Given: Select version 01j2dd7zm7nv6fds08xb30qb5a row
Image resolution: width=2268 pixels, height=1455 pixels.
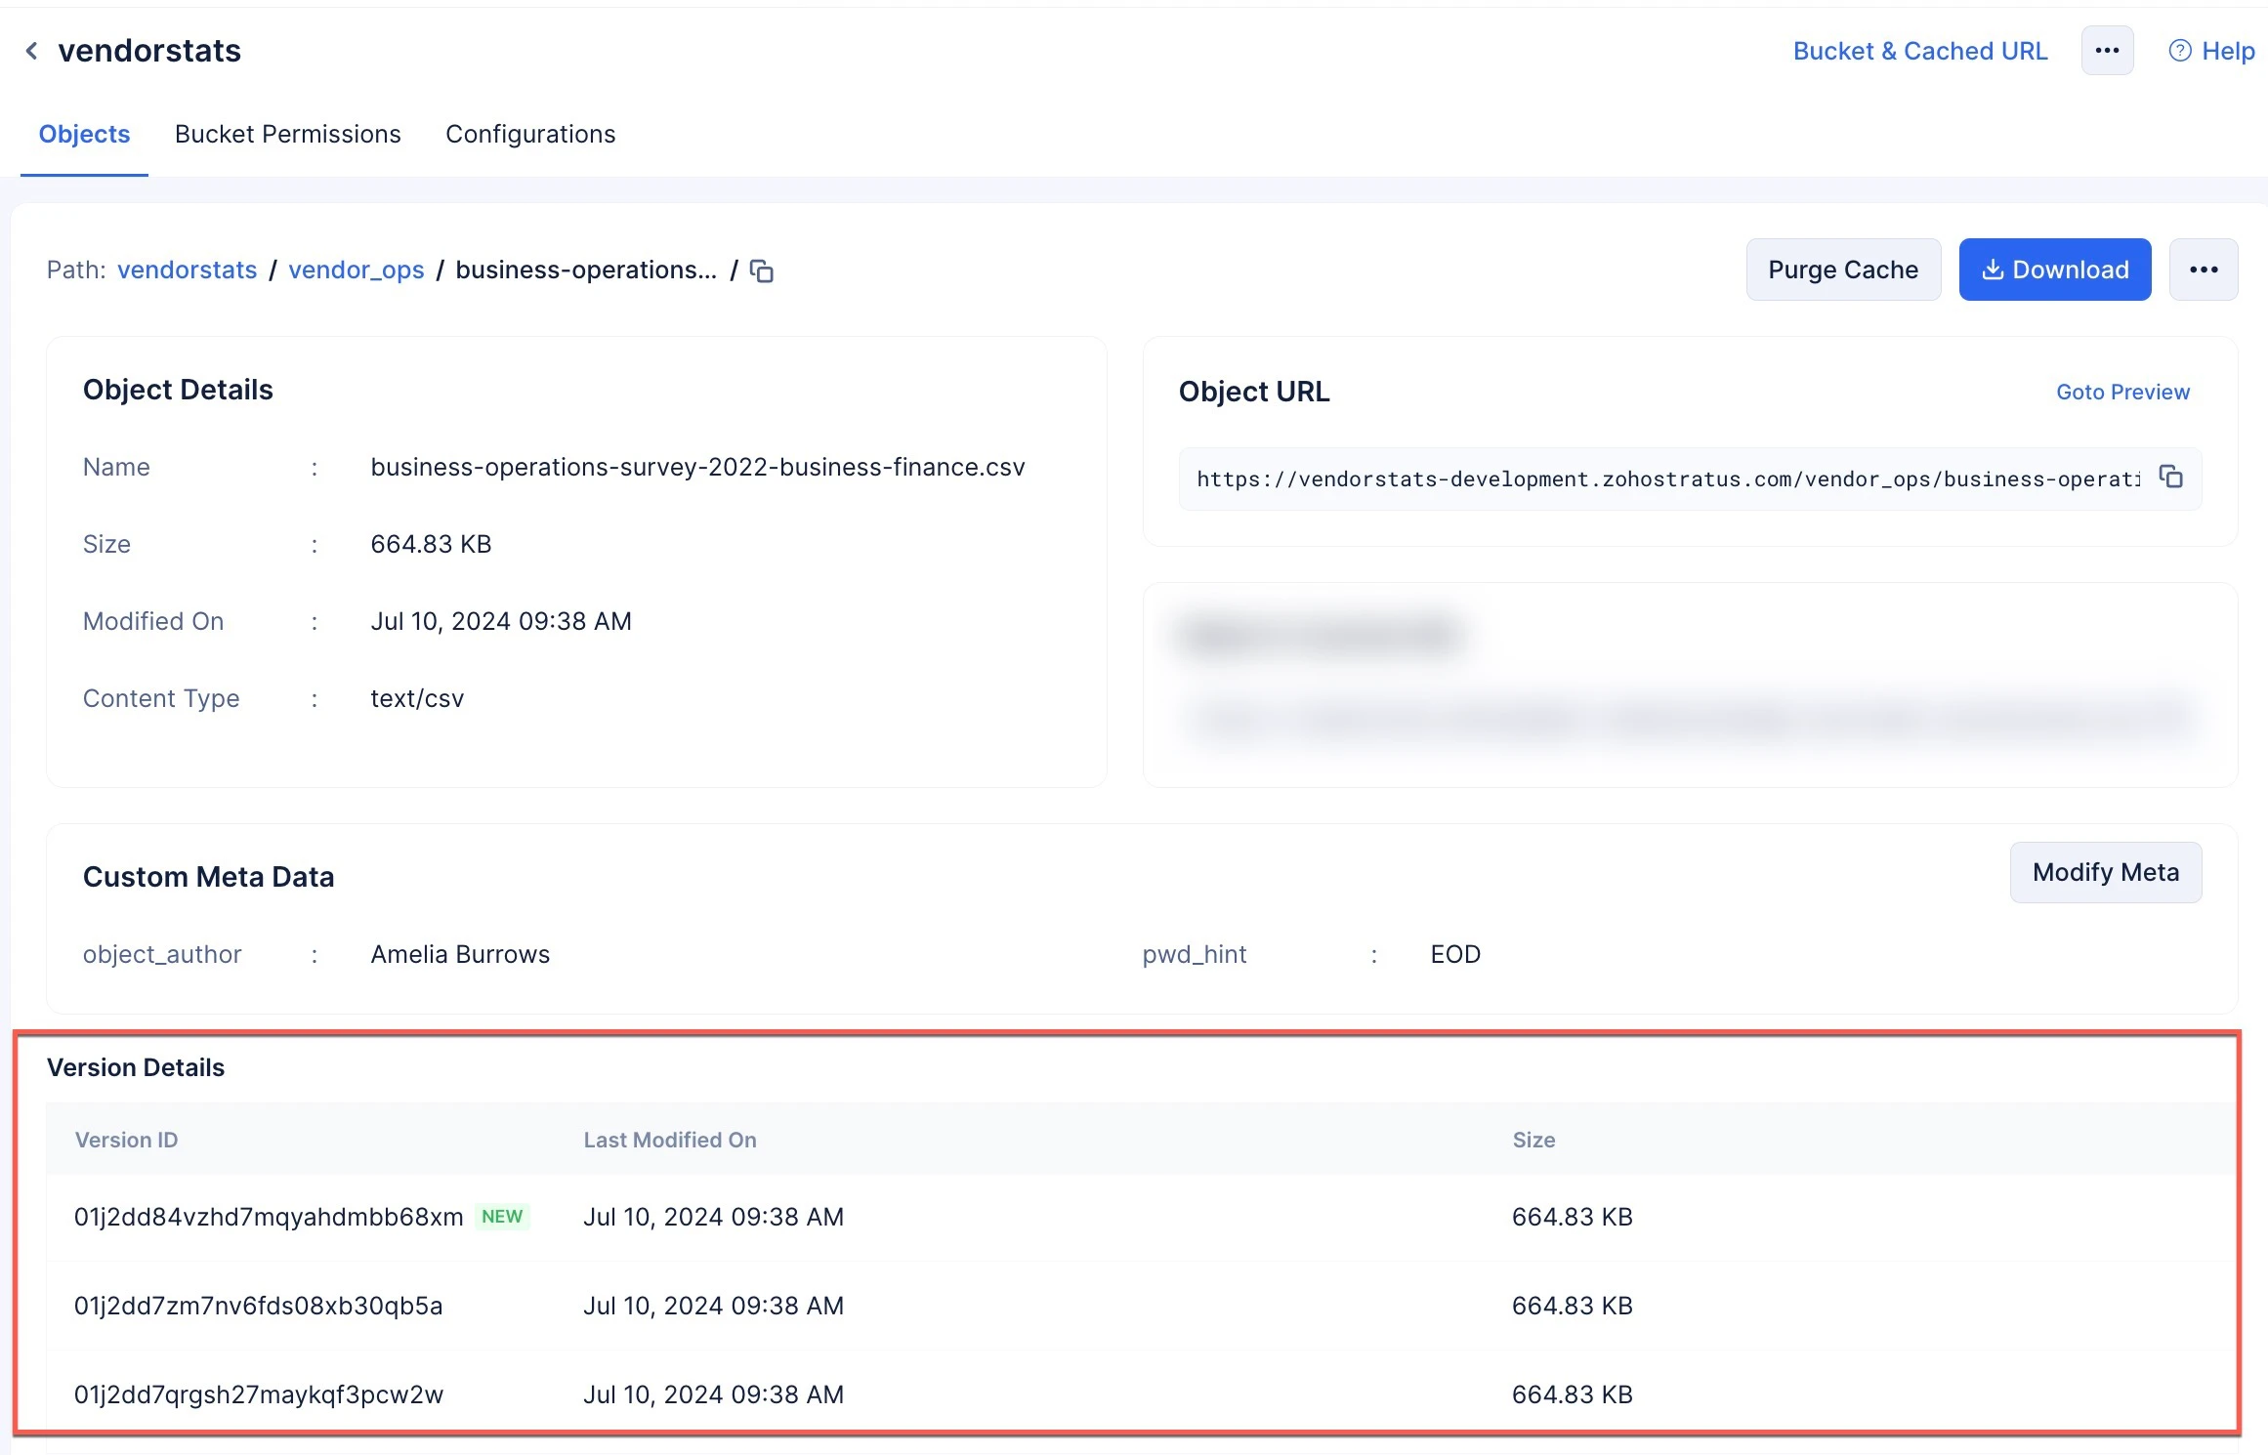Looking at the screenshot, I should 1140,1306.
